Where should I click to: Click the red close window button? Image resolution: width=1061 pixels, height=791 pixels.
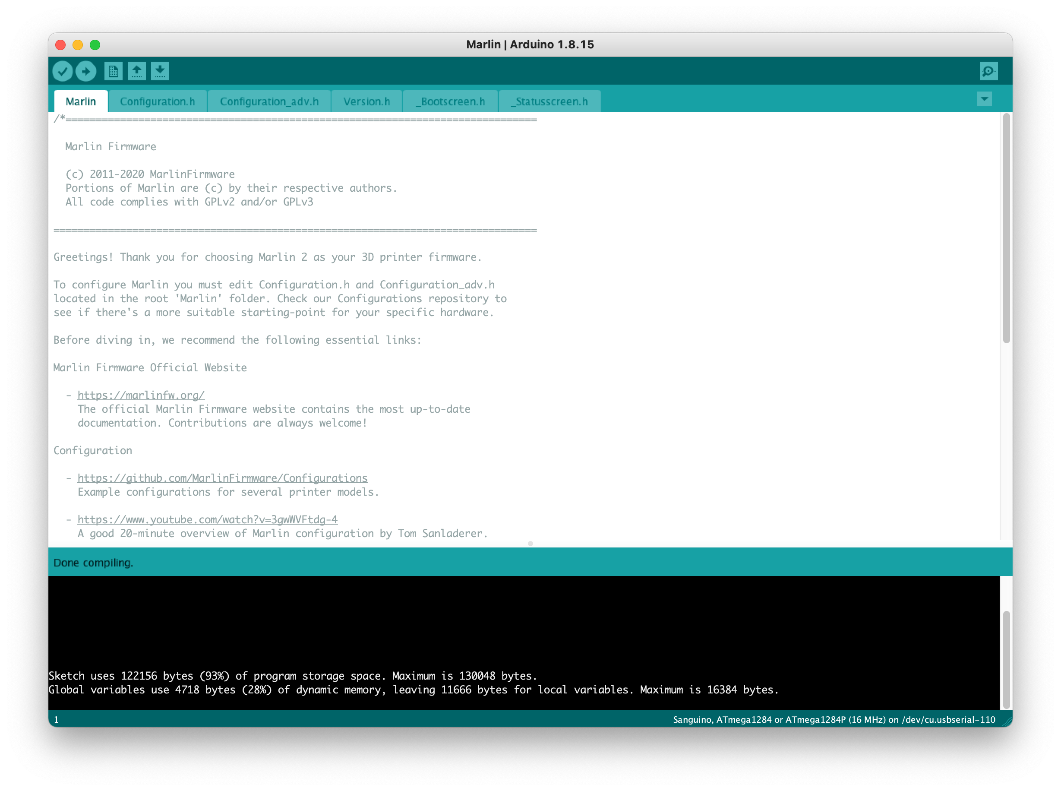(60, 44)
